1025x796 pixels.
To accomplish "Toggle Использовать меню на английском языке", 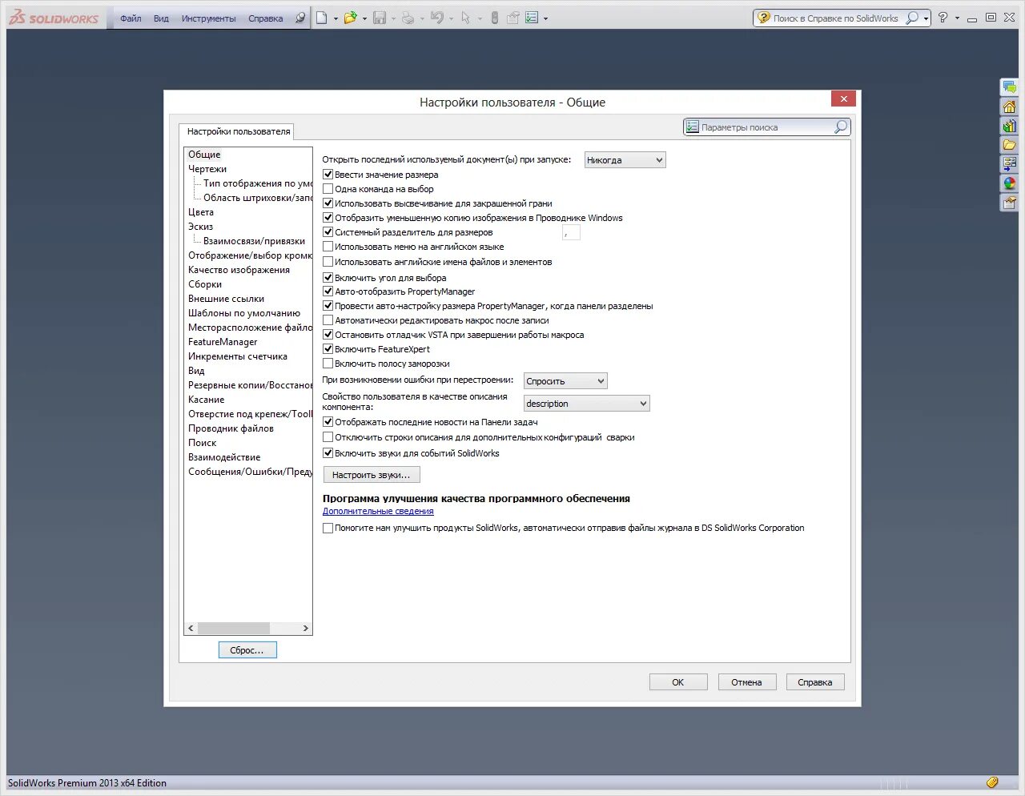I will coord(328,247).
